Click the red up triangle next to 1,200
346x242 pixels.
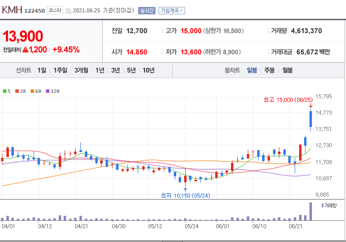(26, 49)
